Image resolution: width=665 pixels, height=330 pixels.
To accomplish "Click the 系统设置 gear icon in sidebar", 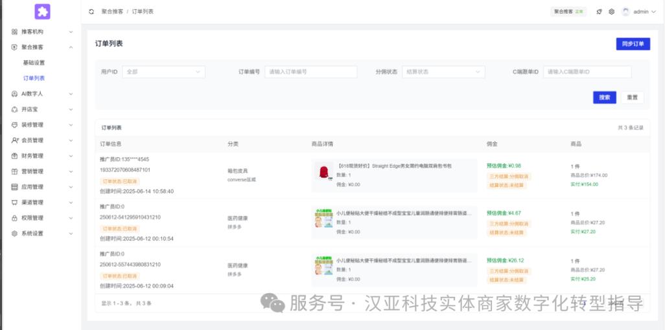I will (14, 234).
